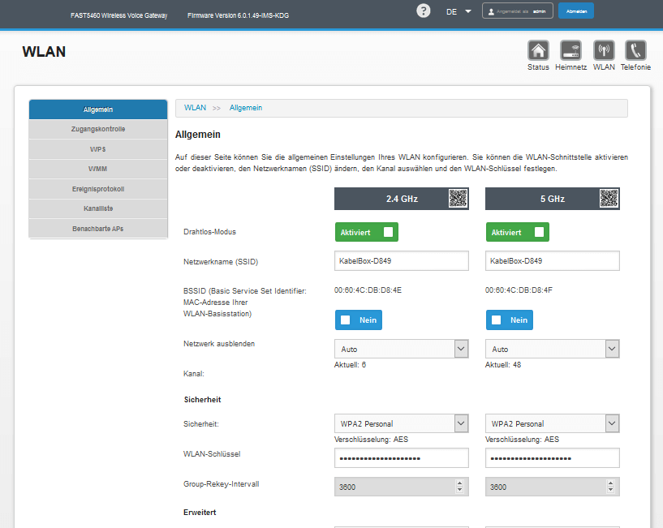Select Zugangskontrolle in the sidebar
This screenshot has width=663, height=528.
tap(97, 129)
